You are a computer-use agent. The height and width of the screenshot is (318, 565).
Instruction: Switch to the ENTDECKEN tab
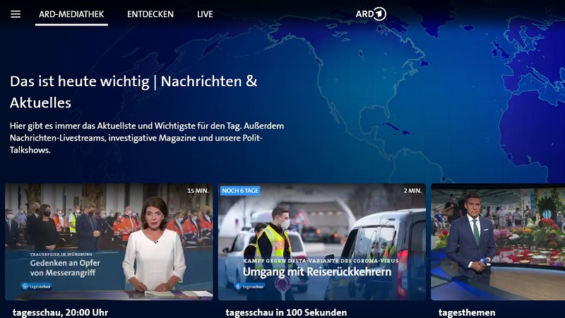point(150,14)
